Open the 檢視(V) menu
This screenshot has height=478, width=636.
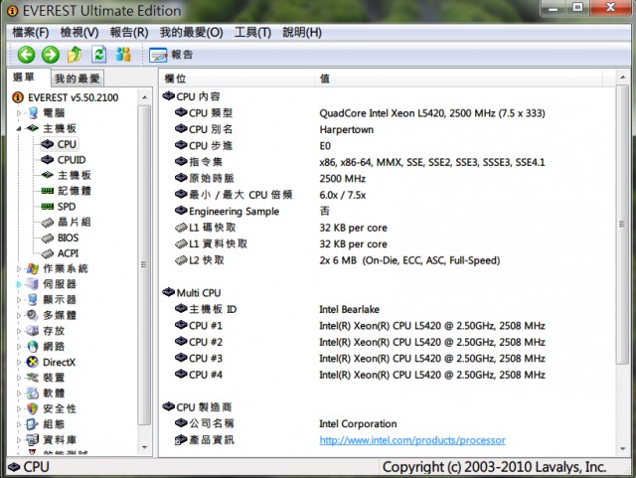point(79,32)
